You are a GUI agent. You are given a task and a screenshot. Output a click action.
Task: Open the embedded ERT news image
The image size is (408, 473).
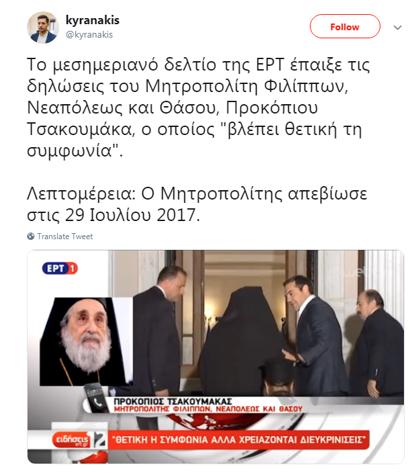tap(216, 357)
